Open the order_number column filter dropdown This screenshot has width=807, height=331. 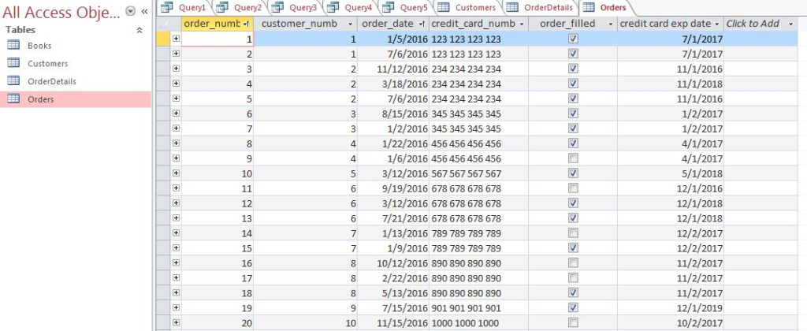[247, 24]
